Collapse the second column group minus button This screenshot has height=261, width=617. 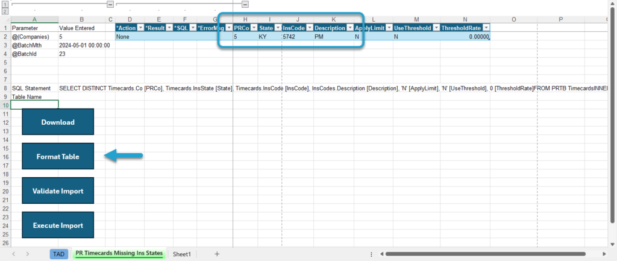click(x=245, y=4)
